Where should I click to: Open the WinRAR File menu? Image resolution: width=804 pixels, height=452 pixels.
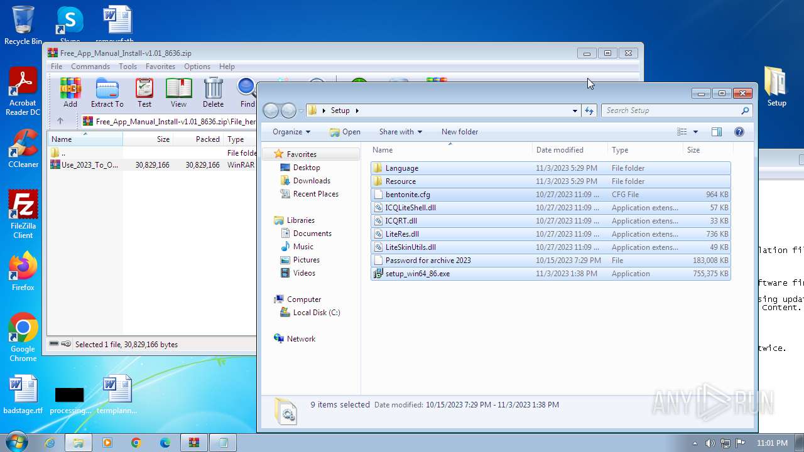coord(57,67)
